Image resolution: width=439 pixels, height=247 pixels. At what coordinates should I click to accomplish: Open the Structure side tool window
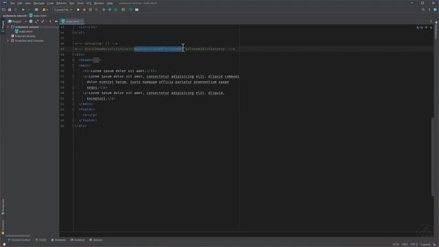click(x=3, y=227)
